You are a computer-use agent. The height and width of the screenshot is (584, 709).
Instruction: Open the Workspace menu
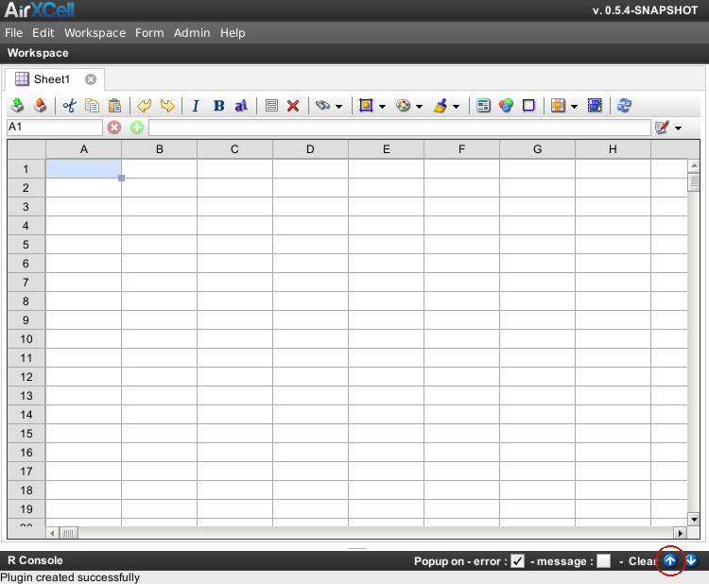95,33
